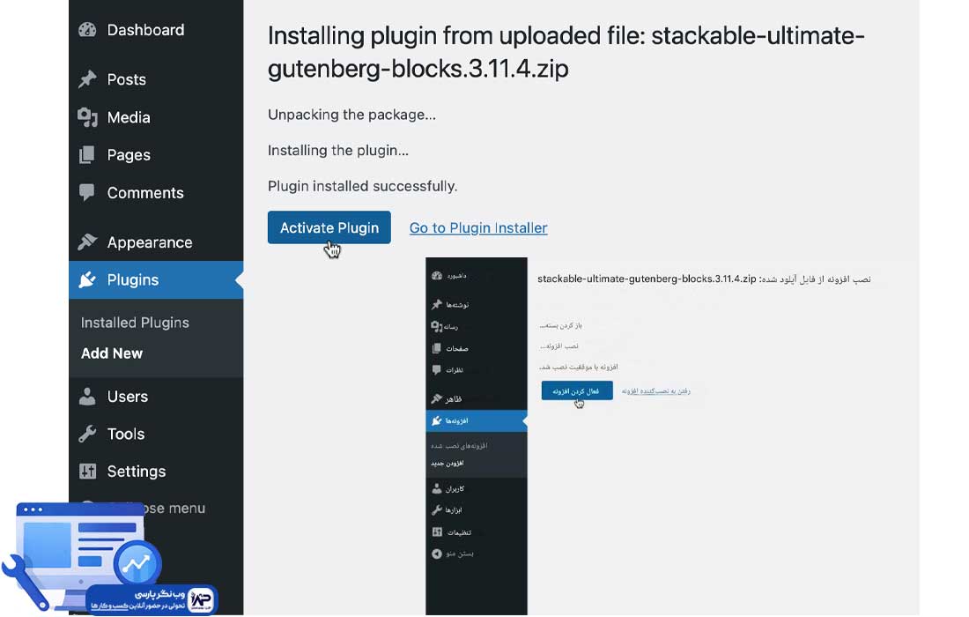Click the 'نصب افزونه...' status line
Image resolution: width=969 pixels, height=617 pixels.
558,346
